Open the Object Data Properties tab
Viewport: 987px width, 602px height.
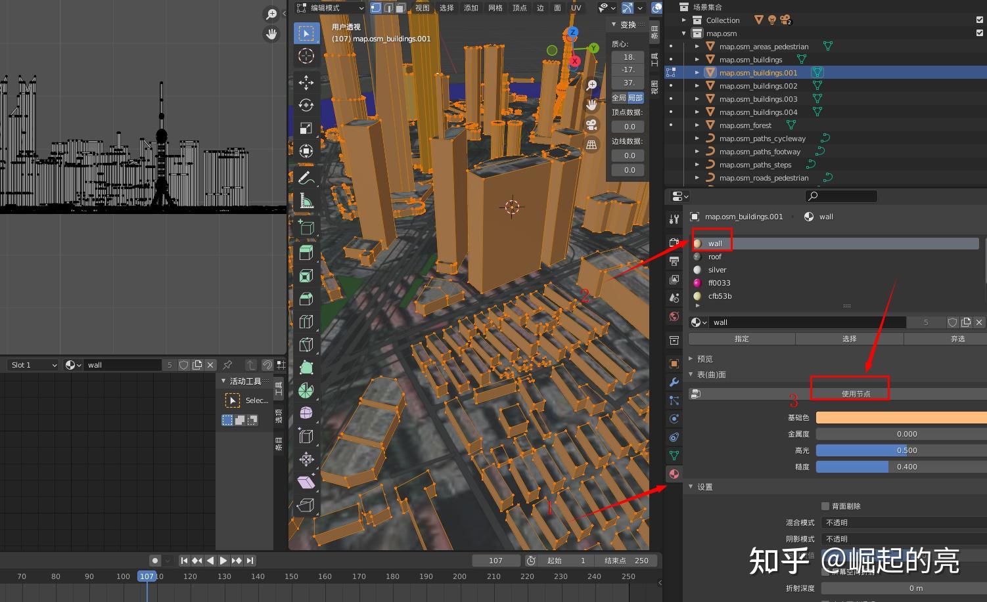[674, 455]
